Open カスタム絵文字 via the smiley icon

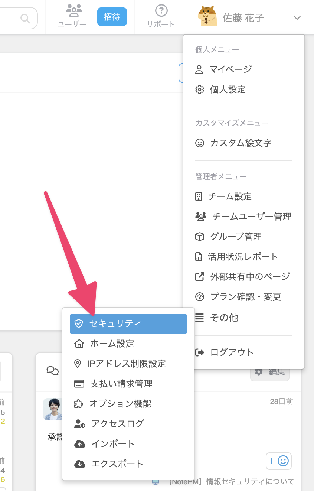[200, 143]
